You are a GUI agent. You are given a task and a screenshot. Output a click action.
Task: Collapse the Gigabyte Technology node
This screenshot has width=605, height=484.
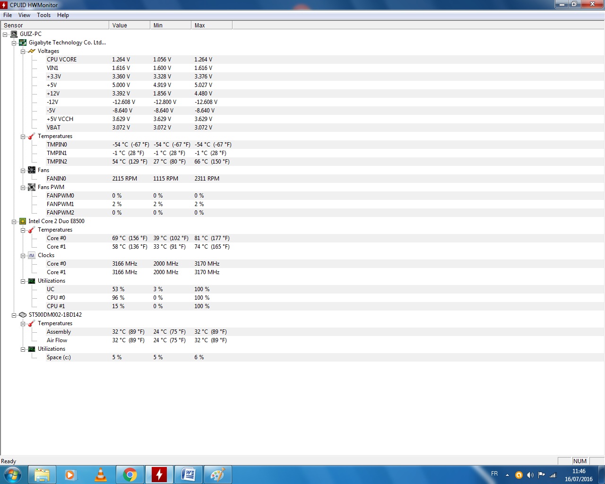[x=14, y=43]
